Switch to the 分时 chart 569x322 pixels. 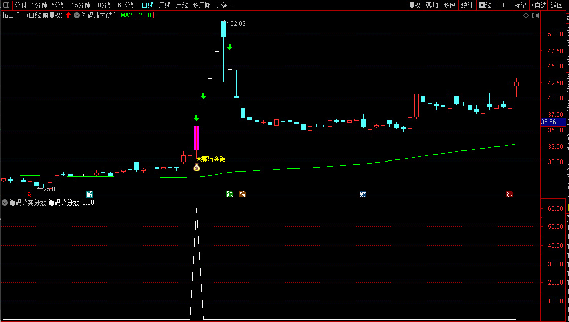(21, 5)
